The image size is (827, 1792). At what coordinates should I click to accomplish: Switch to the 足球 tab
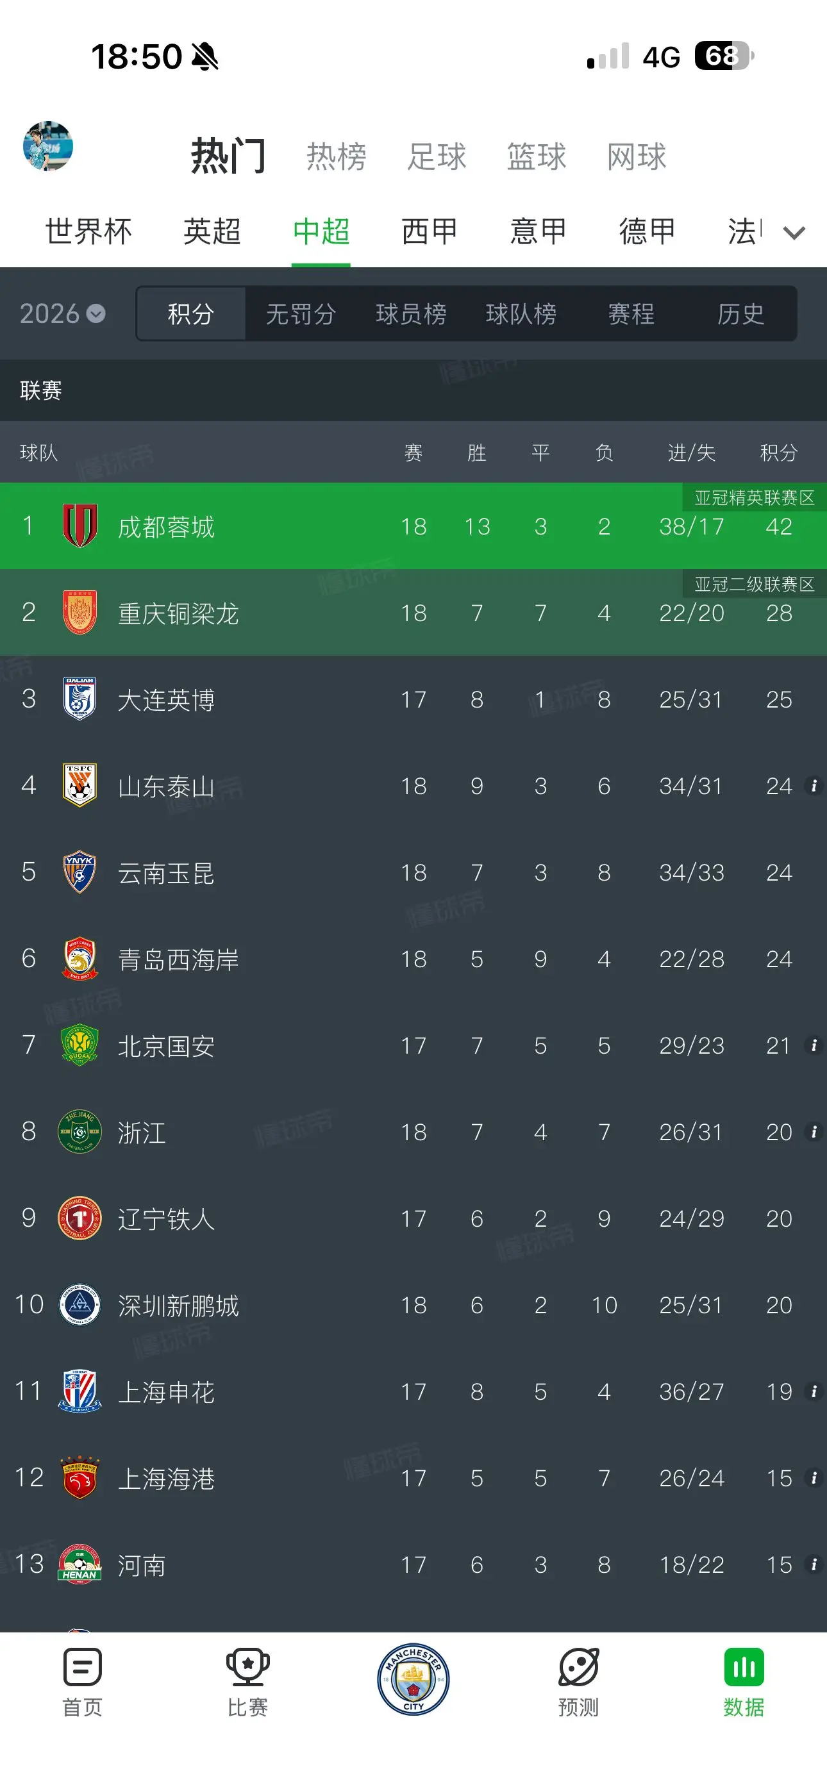(437, 156)
